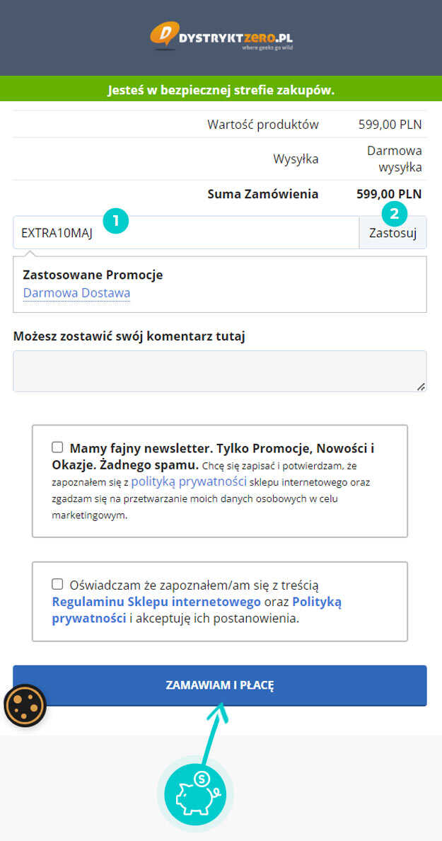
Task: Click the Suma Zamówienia total amount
Action: (x=390, y=194)
